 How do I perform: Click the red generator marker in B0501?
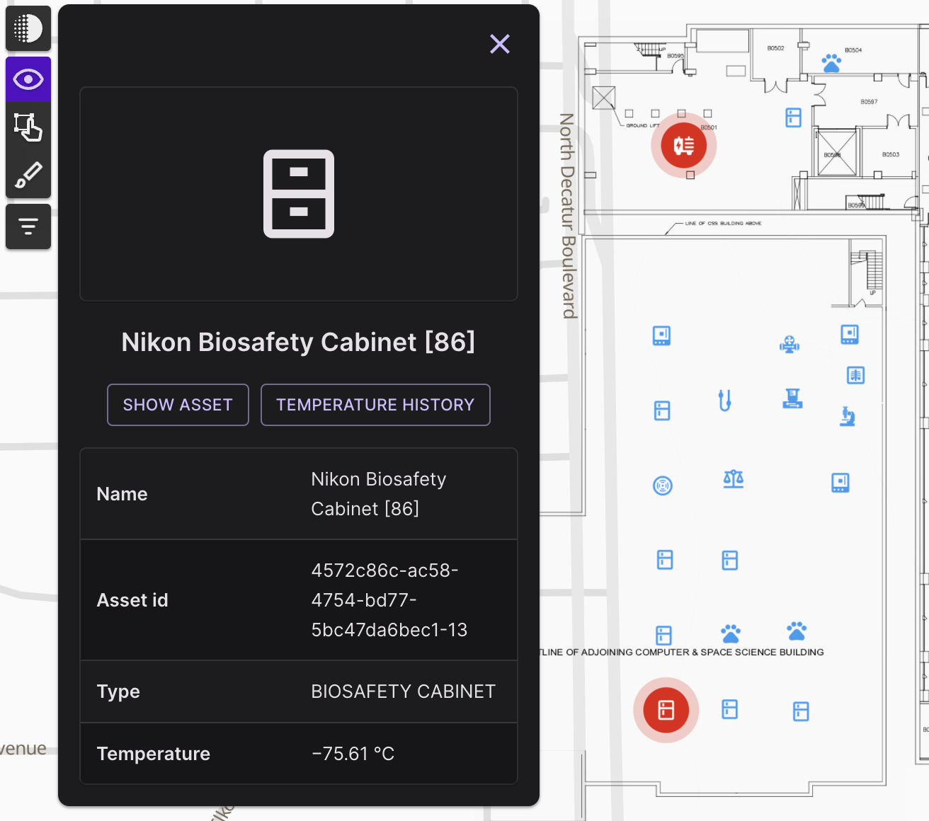click(x=684, y=146)
